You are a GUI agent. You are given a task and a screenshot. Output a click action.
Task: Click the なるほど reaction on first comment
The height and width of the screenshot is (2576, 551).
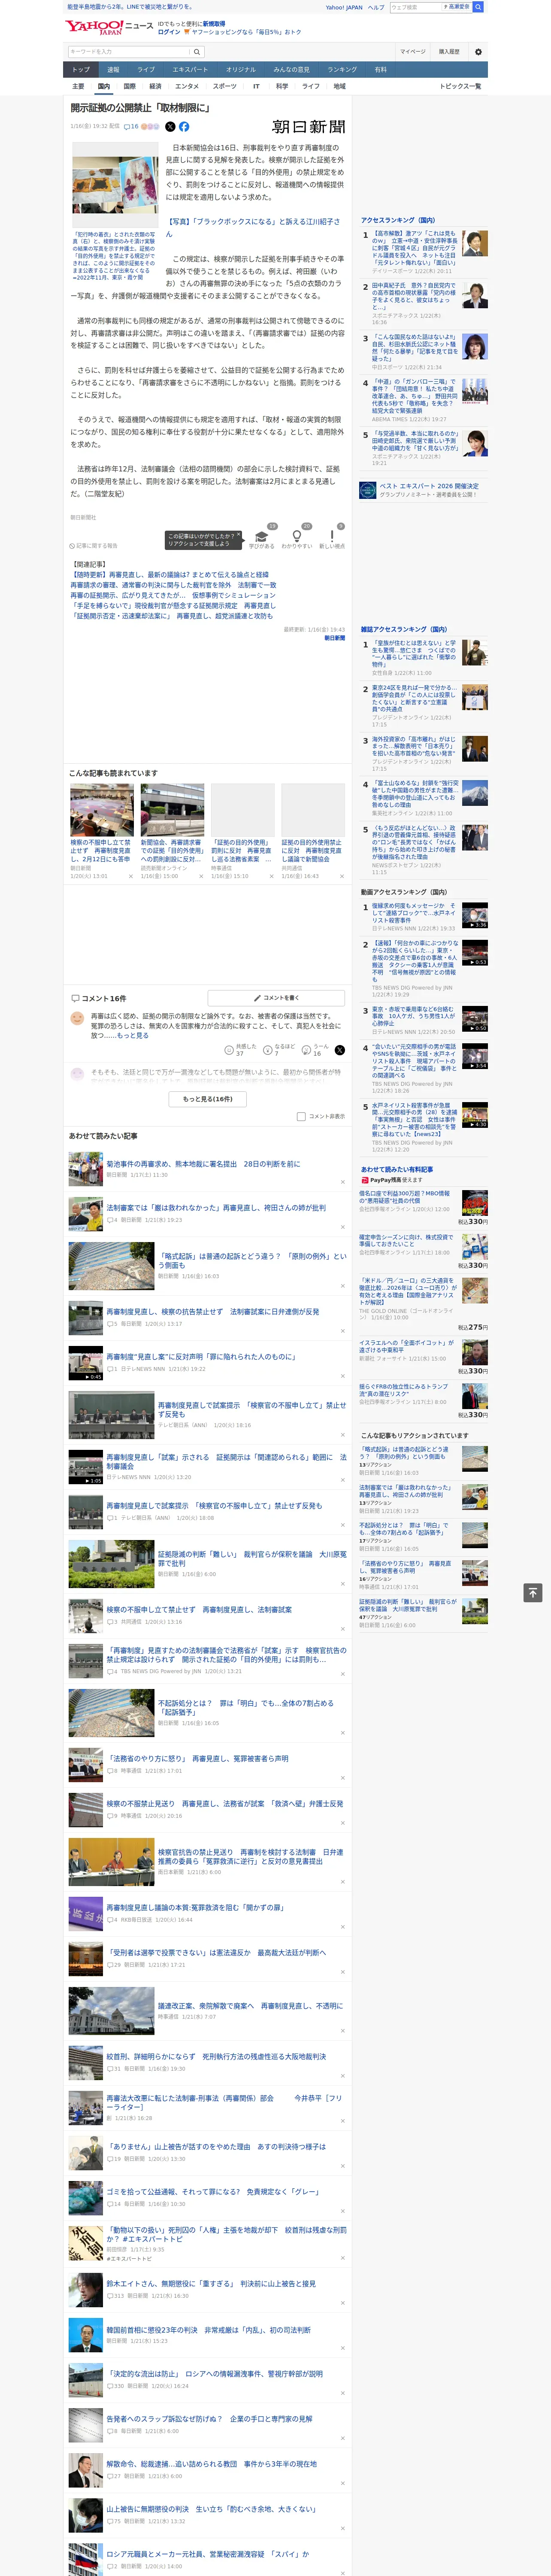tap(279, 1050)
